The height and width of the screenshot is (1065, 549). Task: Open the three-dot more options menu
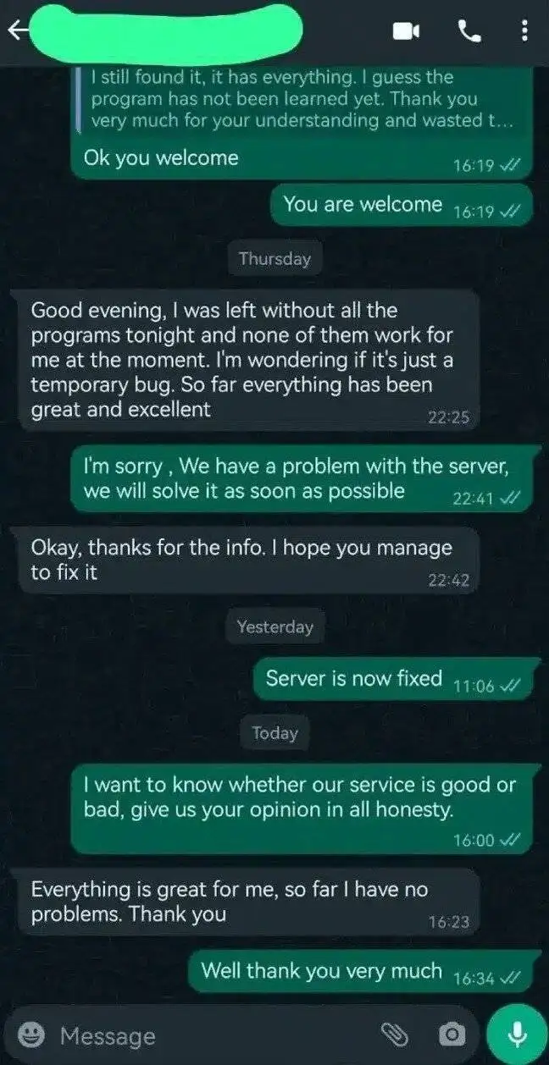tap(523, 31)
